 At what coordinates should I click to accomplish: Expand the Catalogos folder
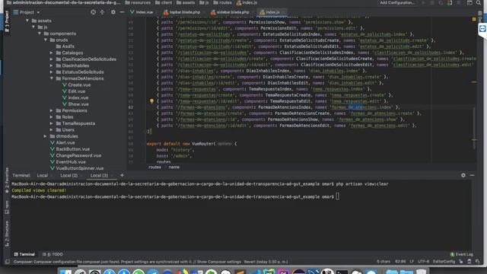pos(52,53)
